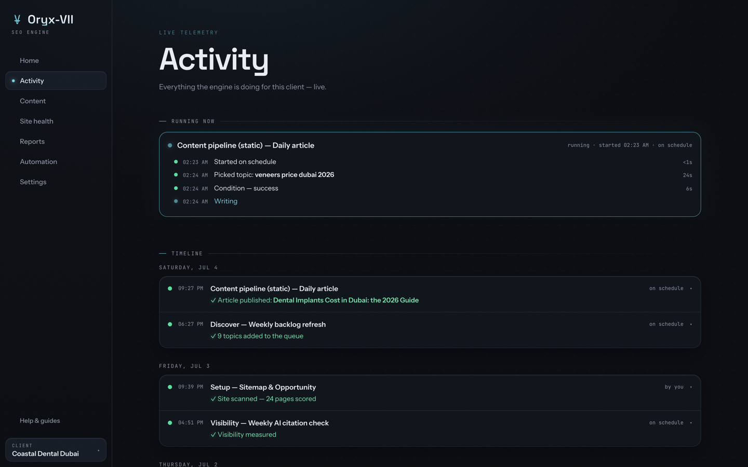748x467 pixels.
Task: Click the 24s duration value
Action: [x=687, y=175]
